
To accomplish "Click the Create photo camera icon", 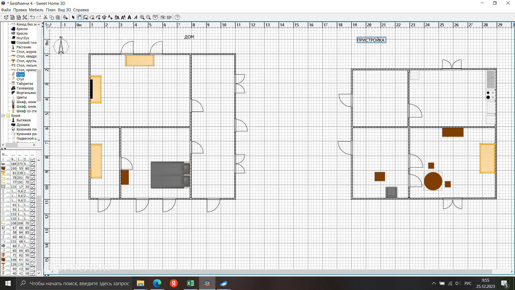I will (x=163, y=17).
